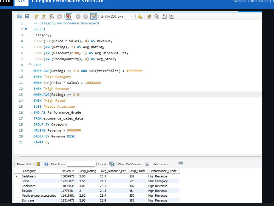Select the 'Skin care' category cell
Image resolution: width=274 pixels, height=206 pixels.
[x=40, y=201]
